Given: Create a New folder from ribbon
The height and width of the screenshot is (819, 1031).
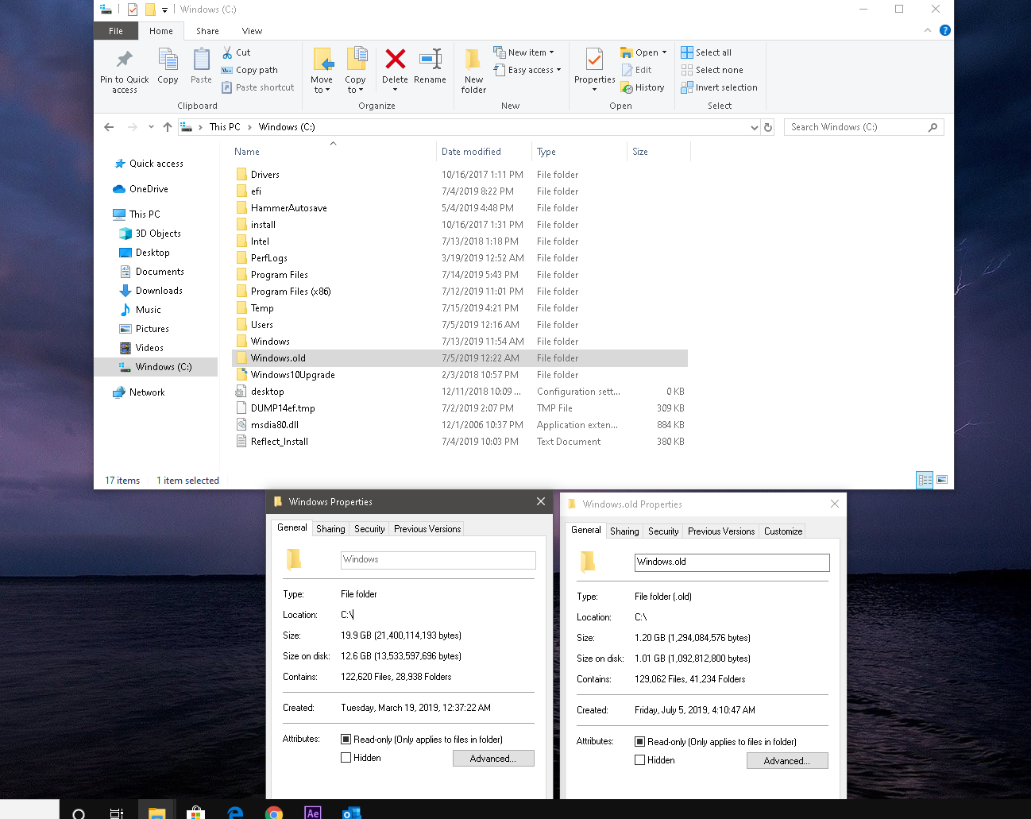Looking at the screenshot, I should pyautogui.click(x=473, y=71).
